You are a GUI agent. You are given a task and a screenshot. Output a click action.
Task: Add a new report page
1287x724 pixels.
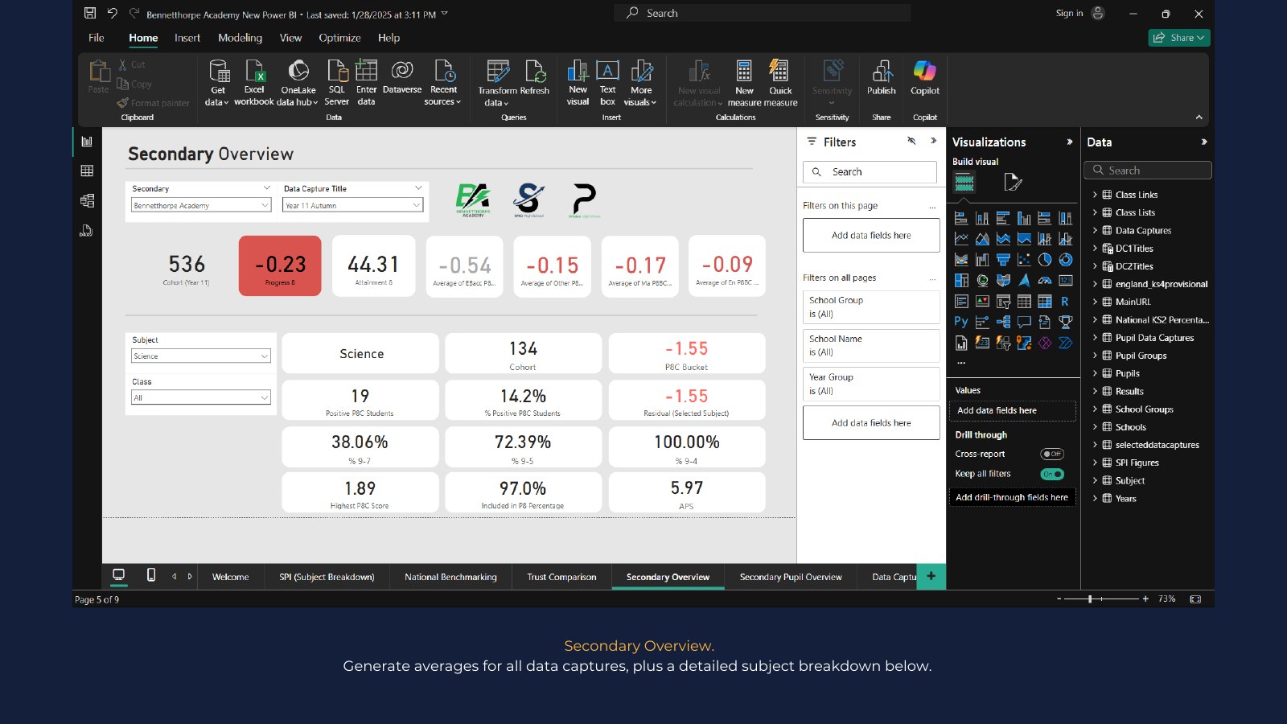(x=931, y=576)
